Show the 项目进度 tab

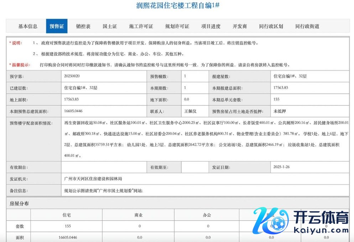click(x=211, y=26)
